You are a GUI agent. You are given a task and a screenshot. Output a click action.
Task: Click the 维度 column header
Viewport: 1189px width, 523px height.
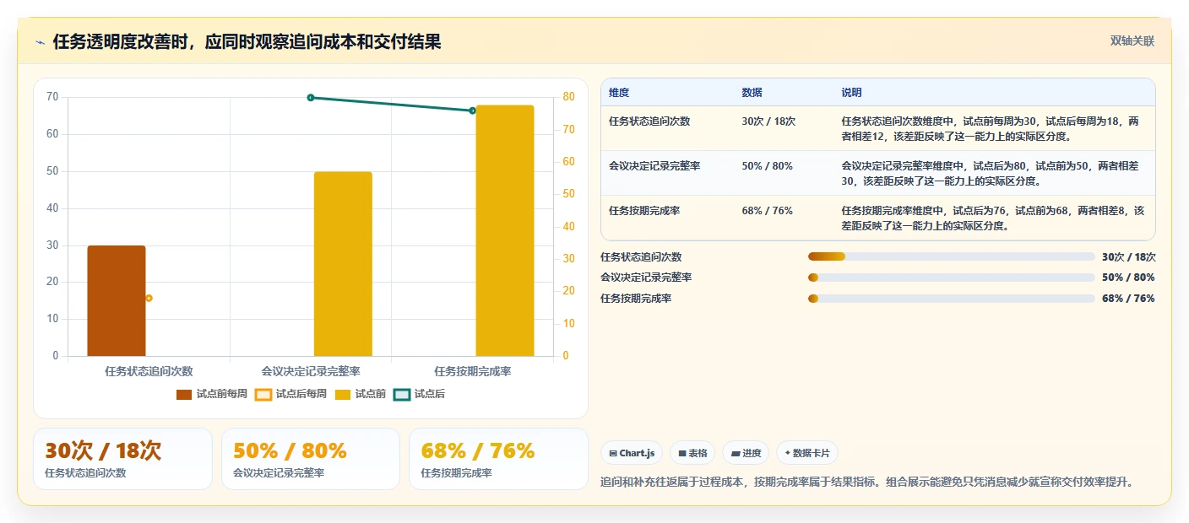click(619, 93)
